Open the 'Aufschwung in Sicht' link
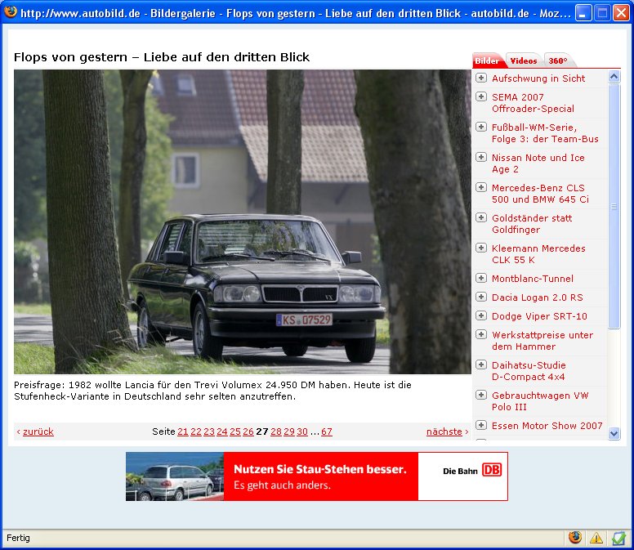Viewport: 634px width, 550px height. [538, 78]
